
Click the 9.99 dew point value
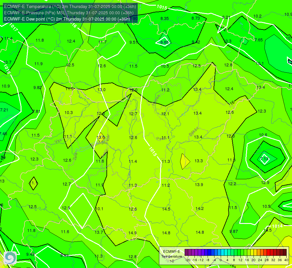pyautogui.click(x=64, y=255)
